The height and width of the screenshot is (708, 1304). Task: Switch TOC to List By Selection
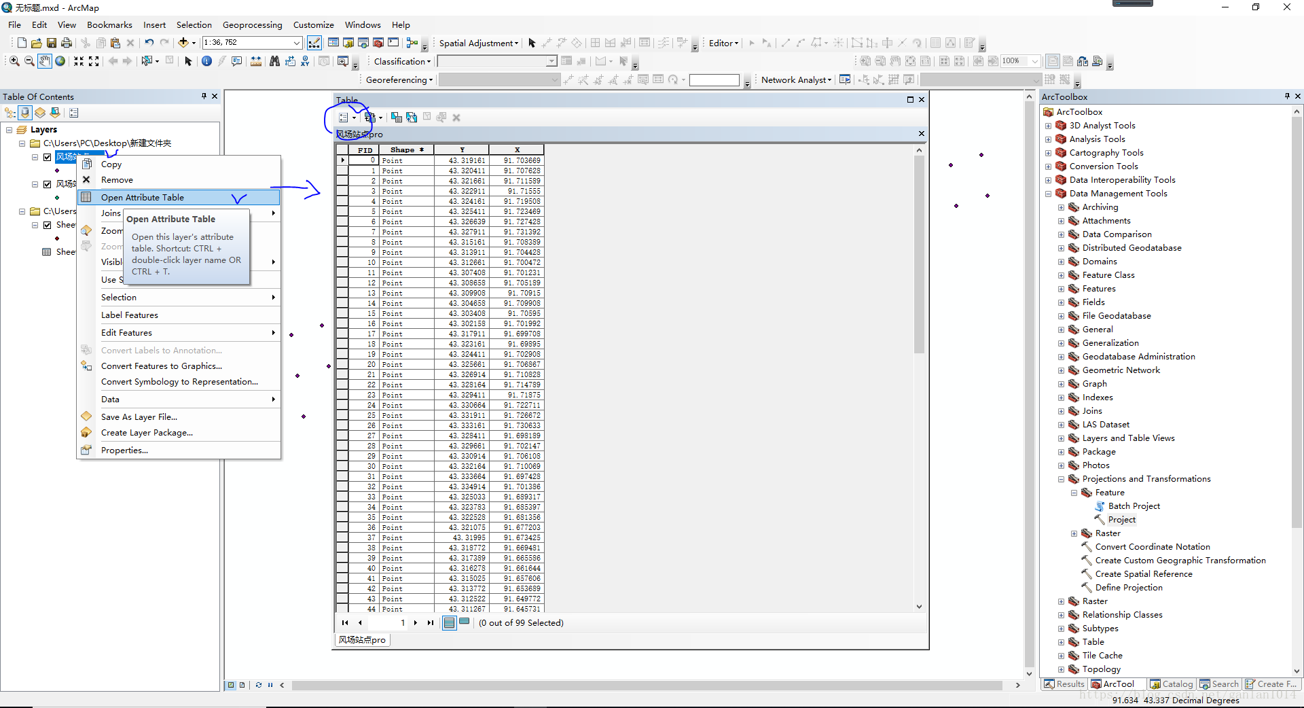[x=55, y=113]
